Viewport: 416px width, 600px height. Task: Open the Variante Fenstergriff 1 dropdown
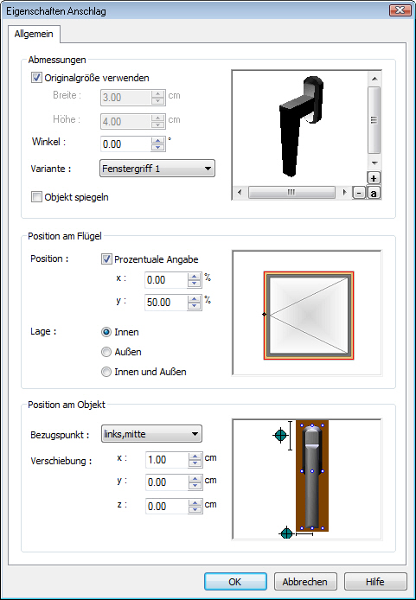pos(157,169)
